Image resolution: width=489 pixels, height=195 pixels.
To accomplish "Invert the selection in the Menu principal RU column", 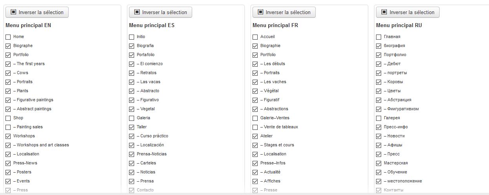I will pos(408,12).
